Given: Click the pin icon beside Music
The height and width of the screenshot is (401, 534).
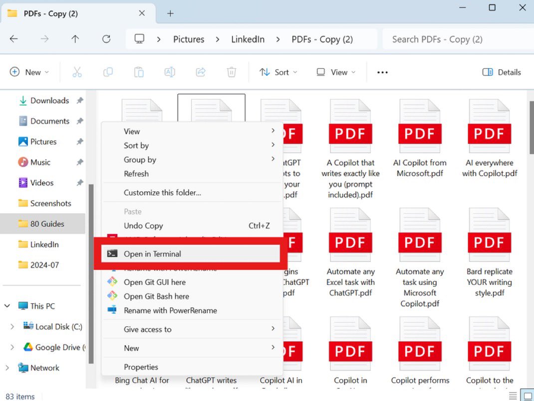Looking at the screenshot, I should pos(80,162).
